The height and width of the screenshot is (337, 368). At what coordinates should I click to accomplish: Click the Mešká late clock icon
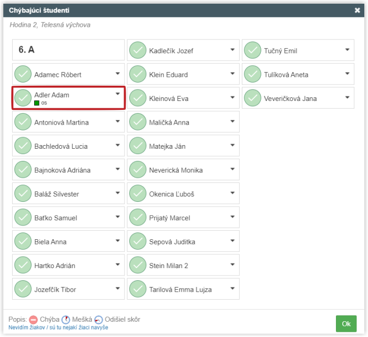pos(66,320)
